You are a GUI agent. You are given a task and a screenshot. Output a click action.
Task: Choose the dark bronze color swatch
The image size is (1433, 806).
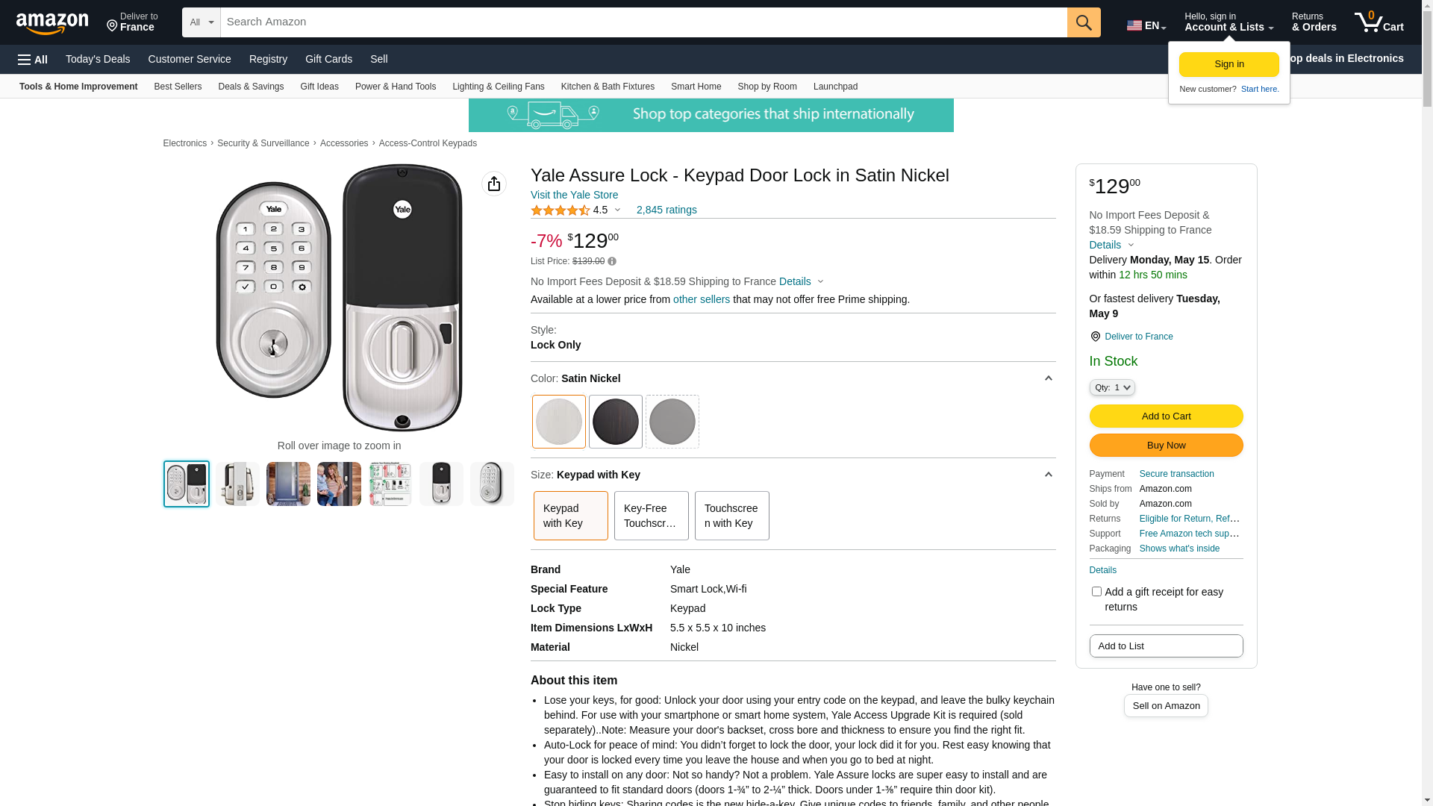pyautogui.click(x=615, y=422)
